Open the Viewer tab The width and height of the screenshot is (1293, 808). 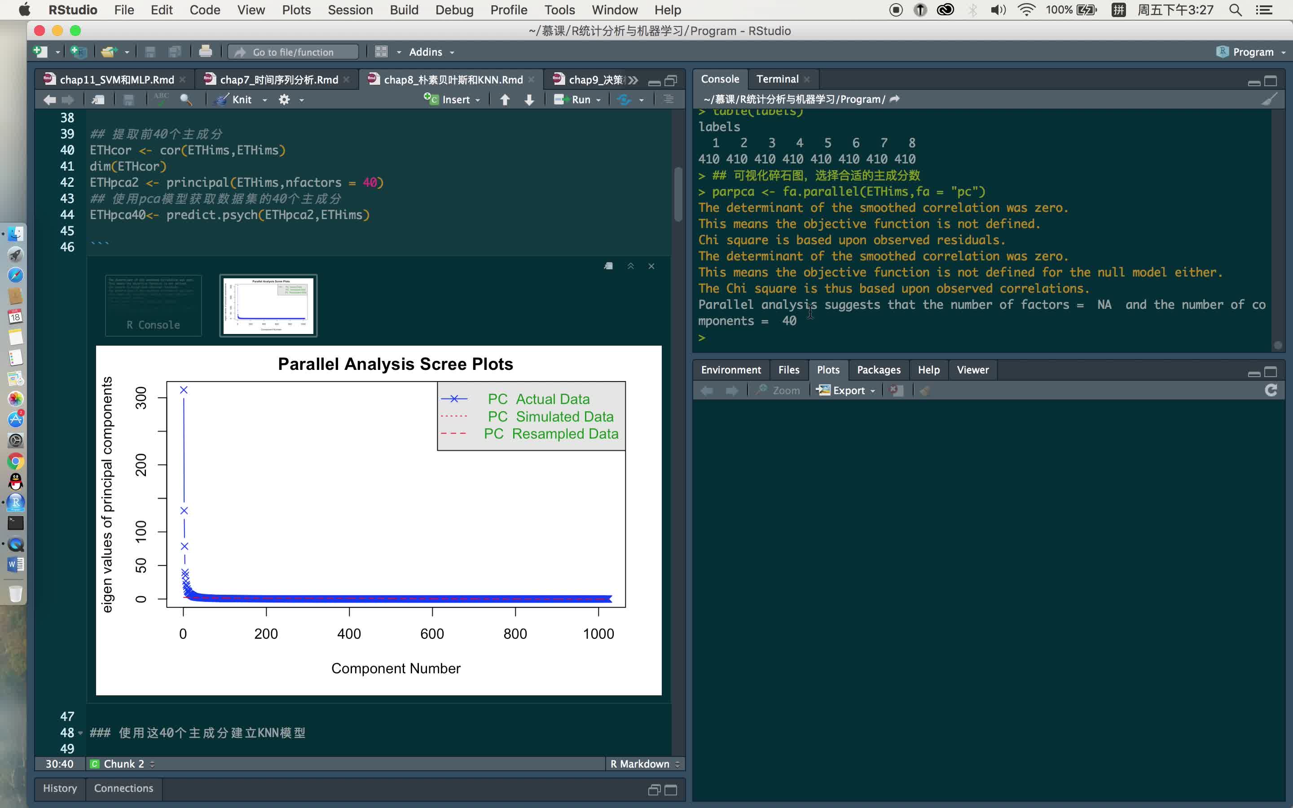point(972,370)
